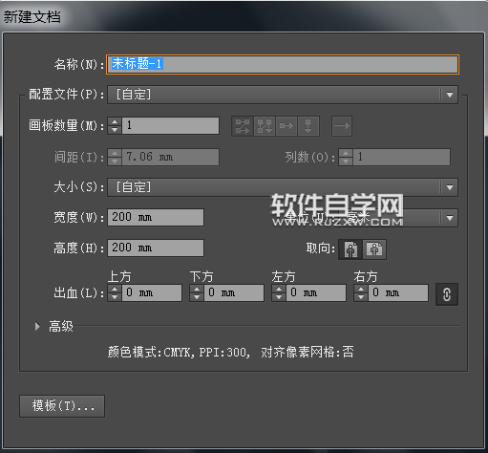Viewport: 488px width, 453px height.
Task: Click the 右方 right bleed value field
Action: (x=398, y=293)
